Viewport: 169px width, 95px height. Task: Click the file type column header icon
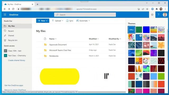click(x=45, y=39)
